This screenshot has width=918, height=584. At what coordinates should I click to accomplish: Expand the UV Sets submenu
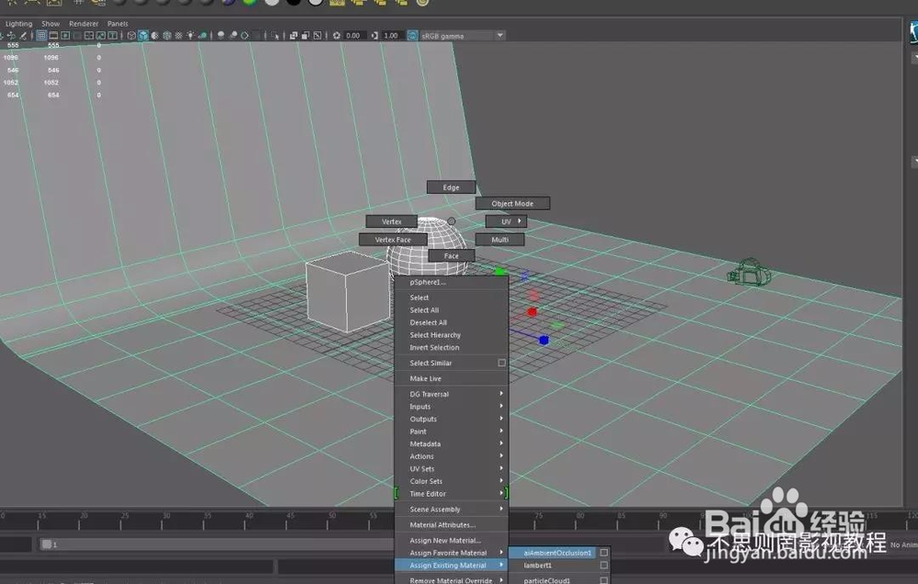click(451, 468)
